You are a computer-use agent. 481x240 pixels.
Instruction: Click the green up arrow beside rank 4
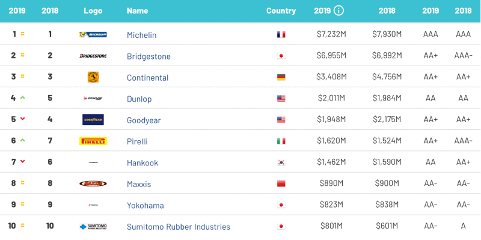click(x=22, y=97)
